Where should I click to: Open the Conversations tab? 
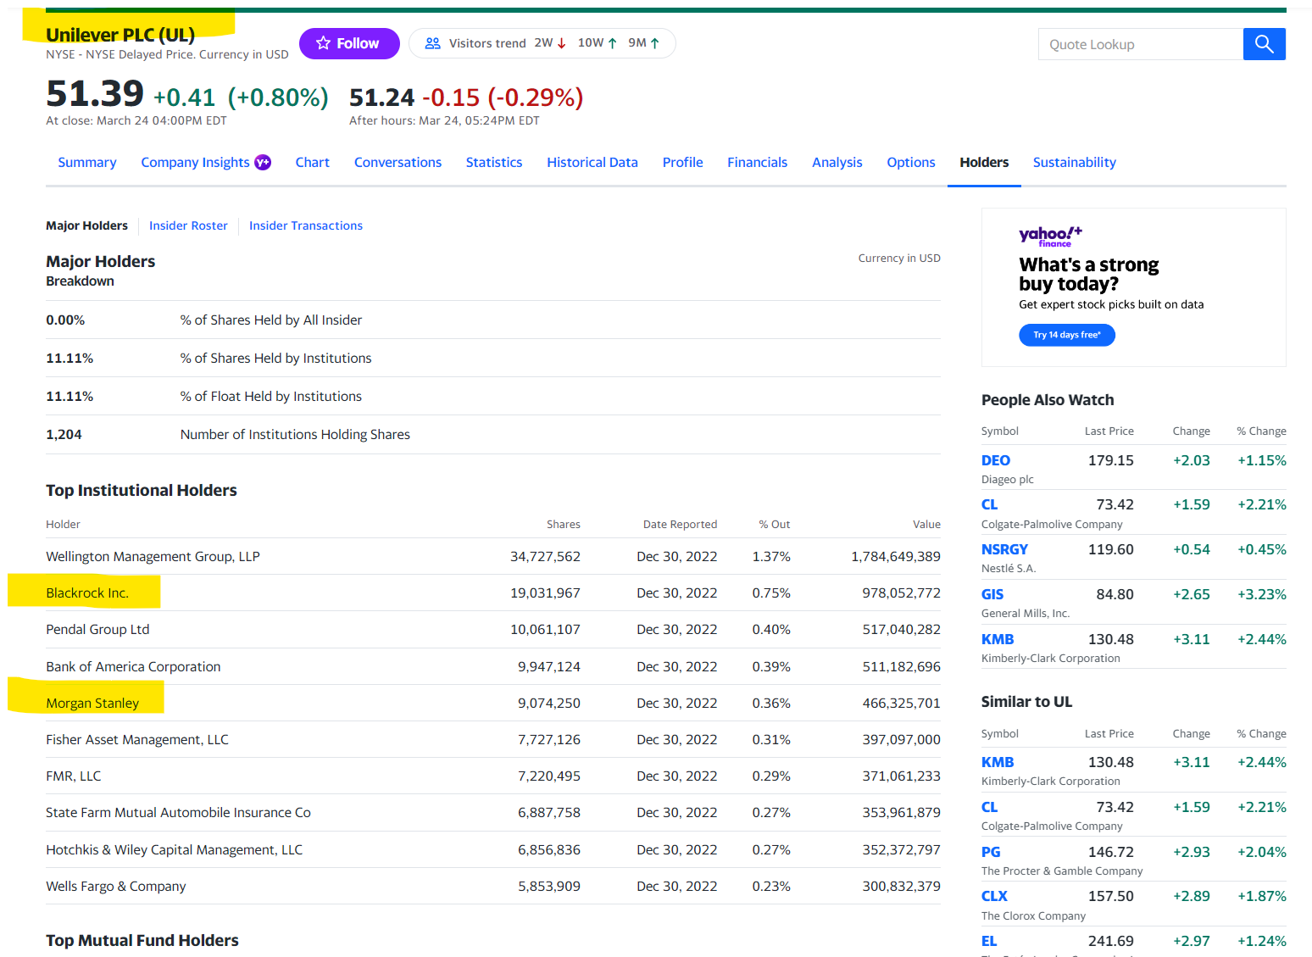pos(397,162)
